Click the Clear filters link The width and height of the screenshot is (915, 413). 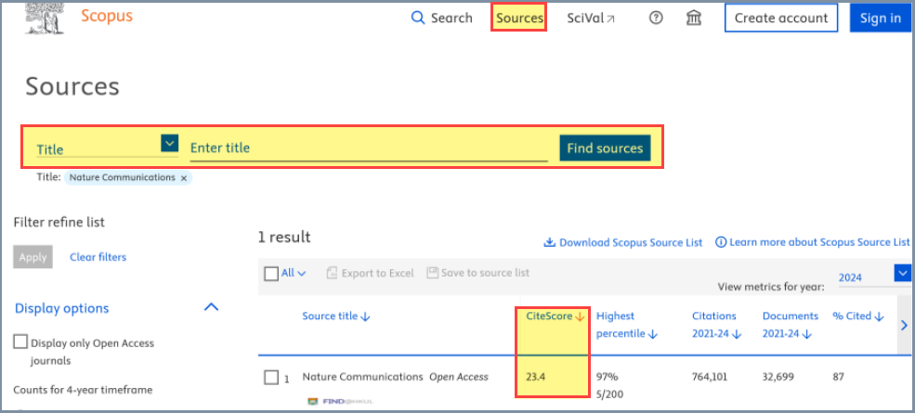click(x=98, y=257)
